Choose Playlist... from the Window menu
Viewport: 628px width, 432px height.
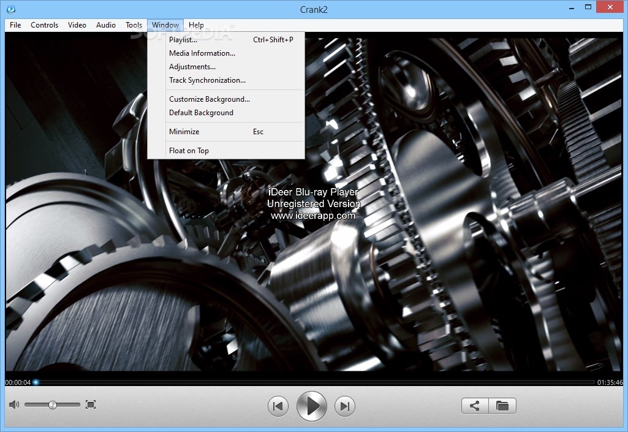click(226, 40)
